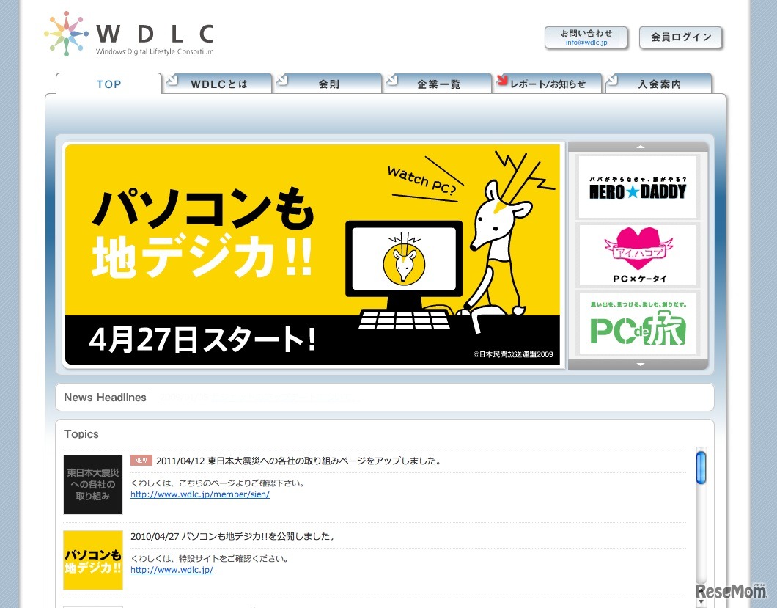Click the 4月27日スタート! banner text
The width and height of the screenshot is (777, 608).
coord(202,340)
